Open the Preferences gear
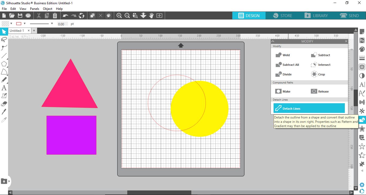This screenshot has width=366, height=195. [x=361, y=185]
